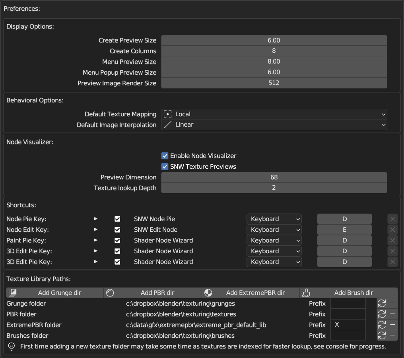Click the Add Grunge dir button

tap(55, 293)
